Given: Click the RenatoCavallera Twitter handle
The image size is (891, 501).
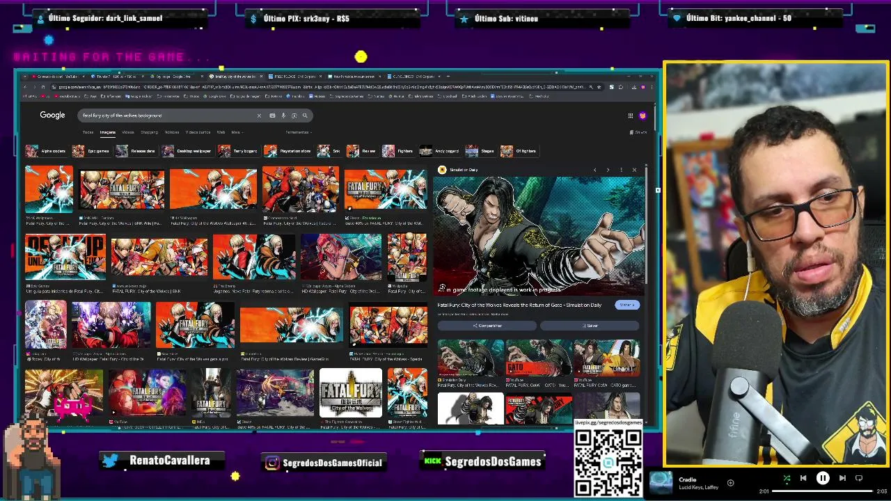Looking at the screenshot, I should 169,461.
